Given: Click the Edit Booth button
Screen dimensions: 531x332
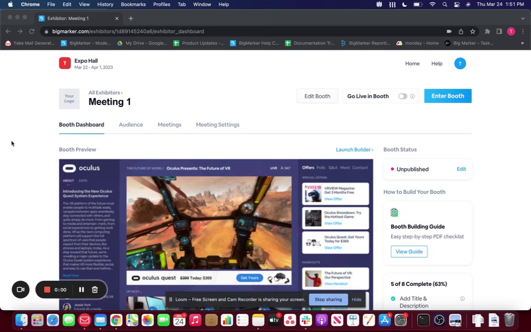Looking at the screenshot, I should [317, 96].
